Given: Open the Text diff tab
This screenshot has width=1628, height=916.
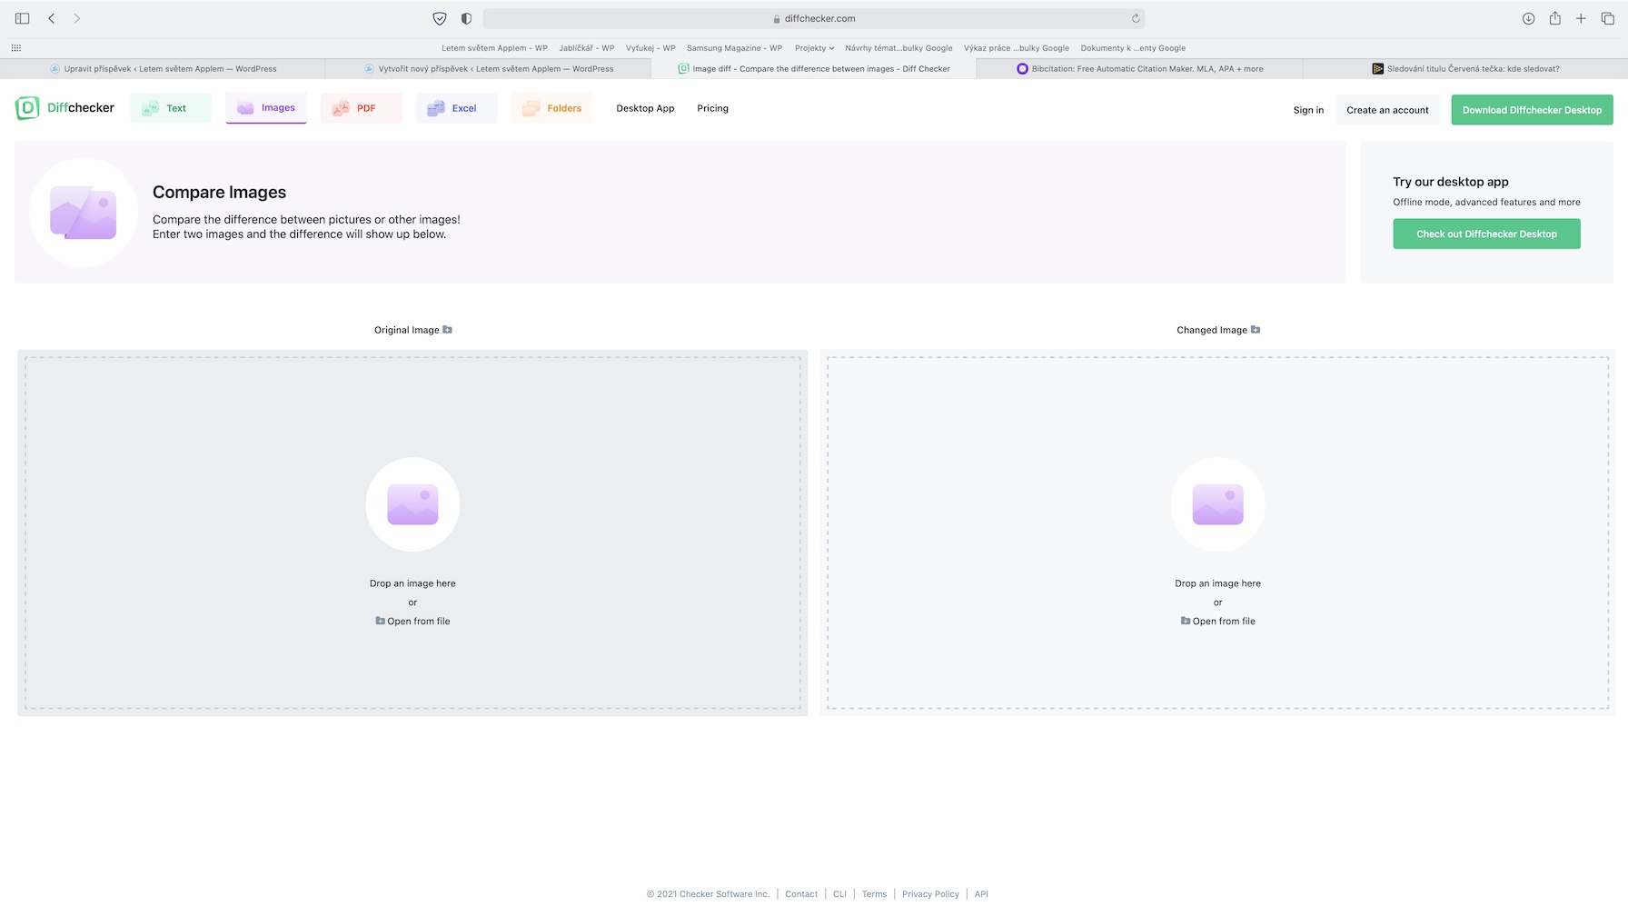Looking at the screenshot, I should [171, 108].
